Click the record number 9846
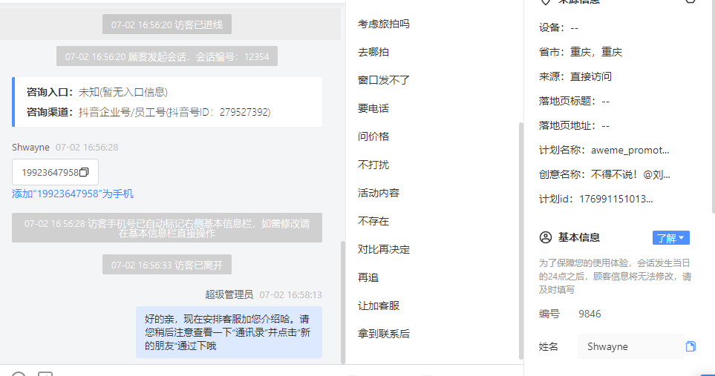Screen dimensions: 715x376 point(590,314)
